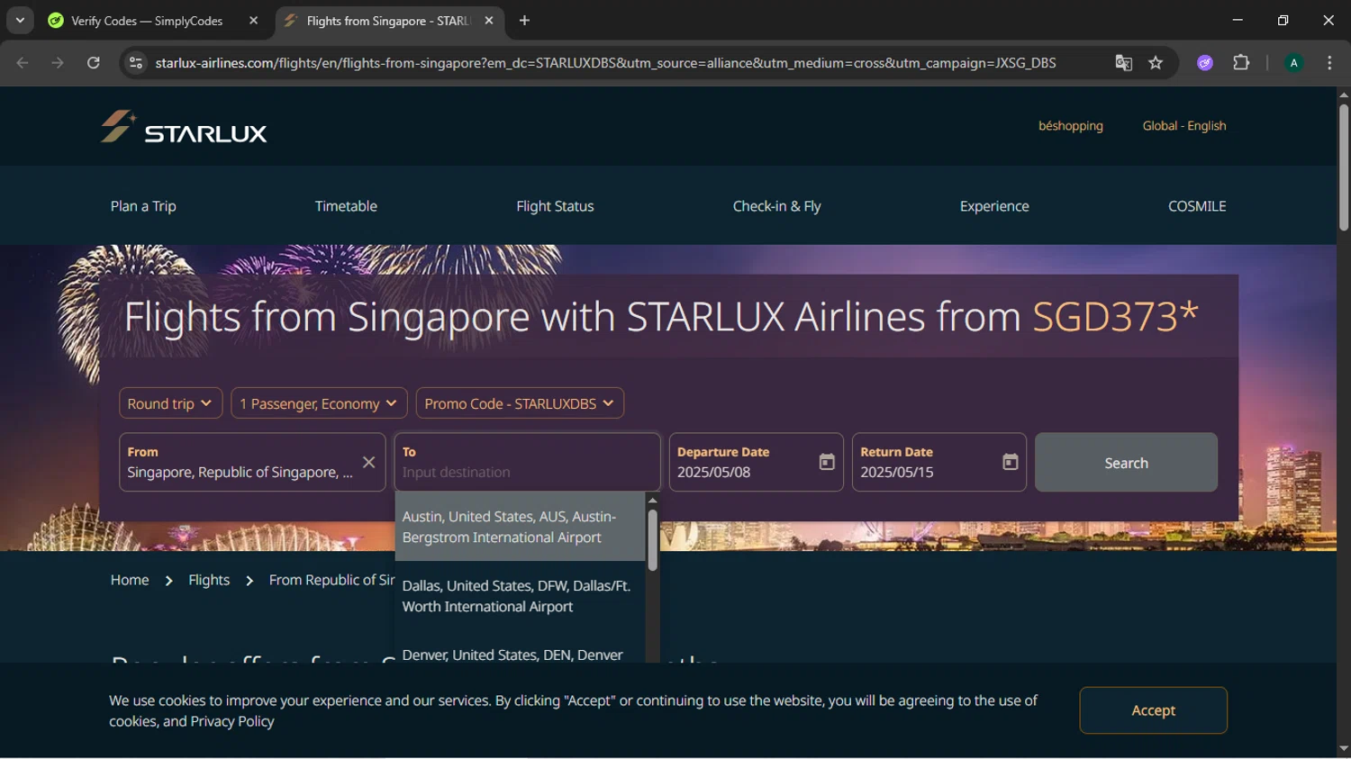1351x759 pixels.
Task: Expand the 1 Passenger, Economy dropdown
Action: (319, 403)
